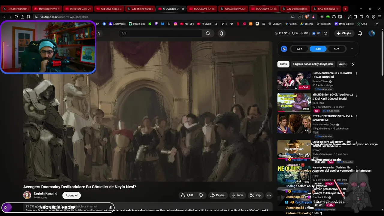The height and width of the screenshot is (216, 384).
Task: Open Yıl Düğümleri Büyük Teori thumbnail
Action: pos(294,102)
